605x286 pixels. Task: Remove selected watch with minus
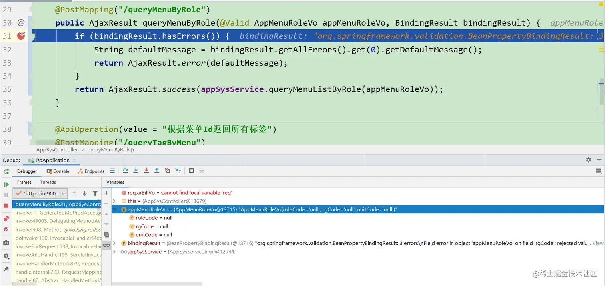106,203
